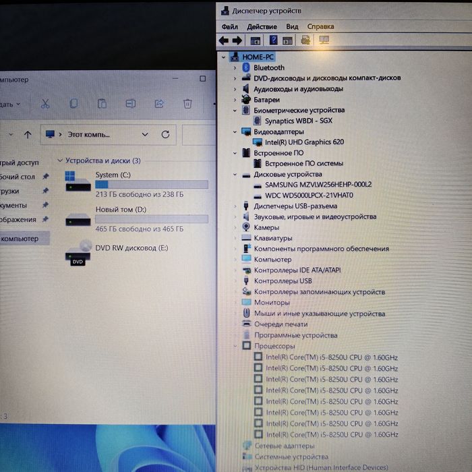Viewport: 472px width, 472px height.
Task: Select the Контроллеры USB plug icon
Action: 246,281
